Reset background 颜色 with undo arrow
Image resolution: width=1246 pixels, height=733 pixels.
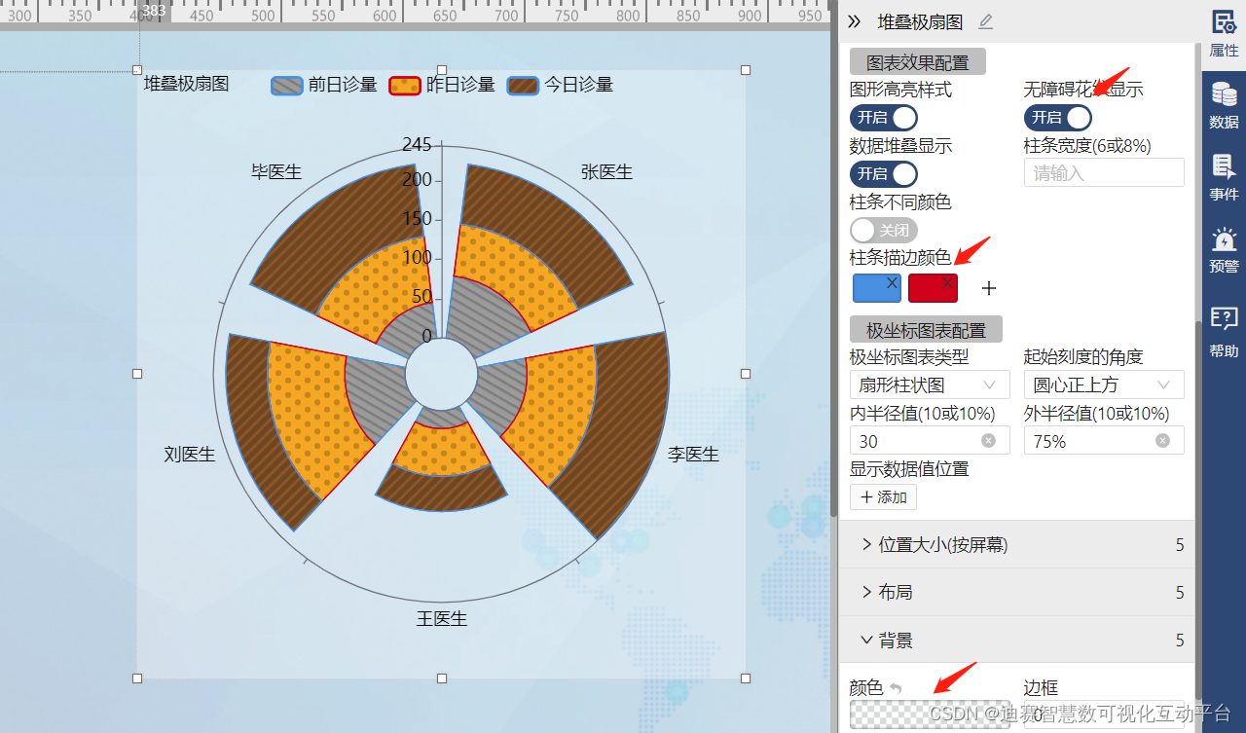click(x=896, y=688)
